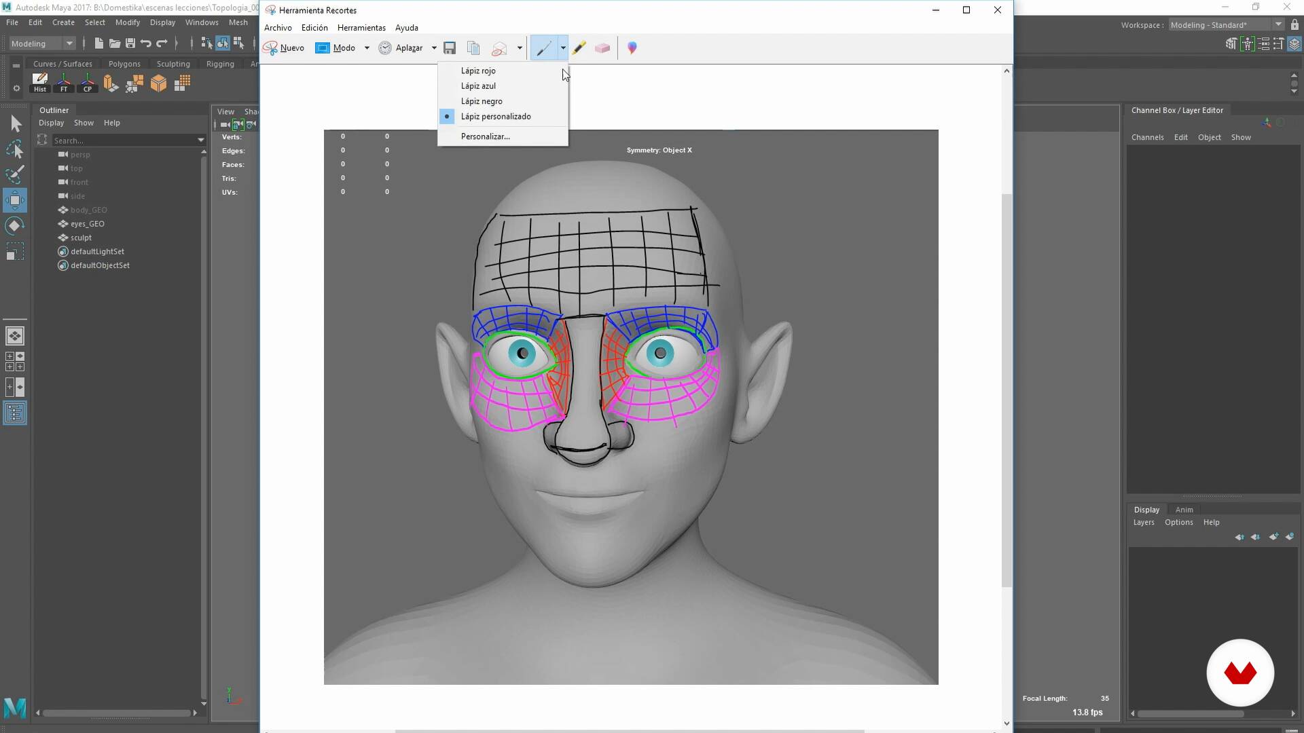
Task: Open the Archivo menu in Snipping Tool
Action: 278,28
